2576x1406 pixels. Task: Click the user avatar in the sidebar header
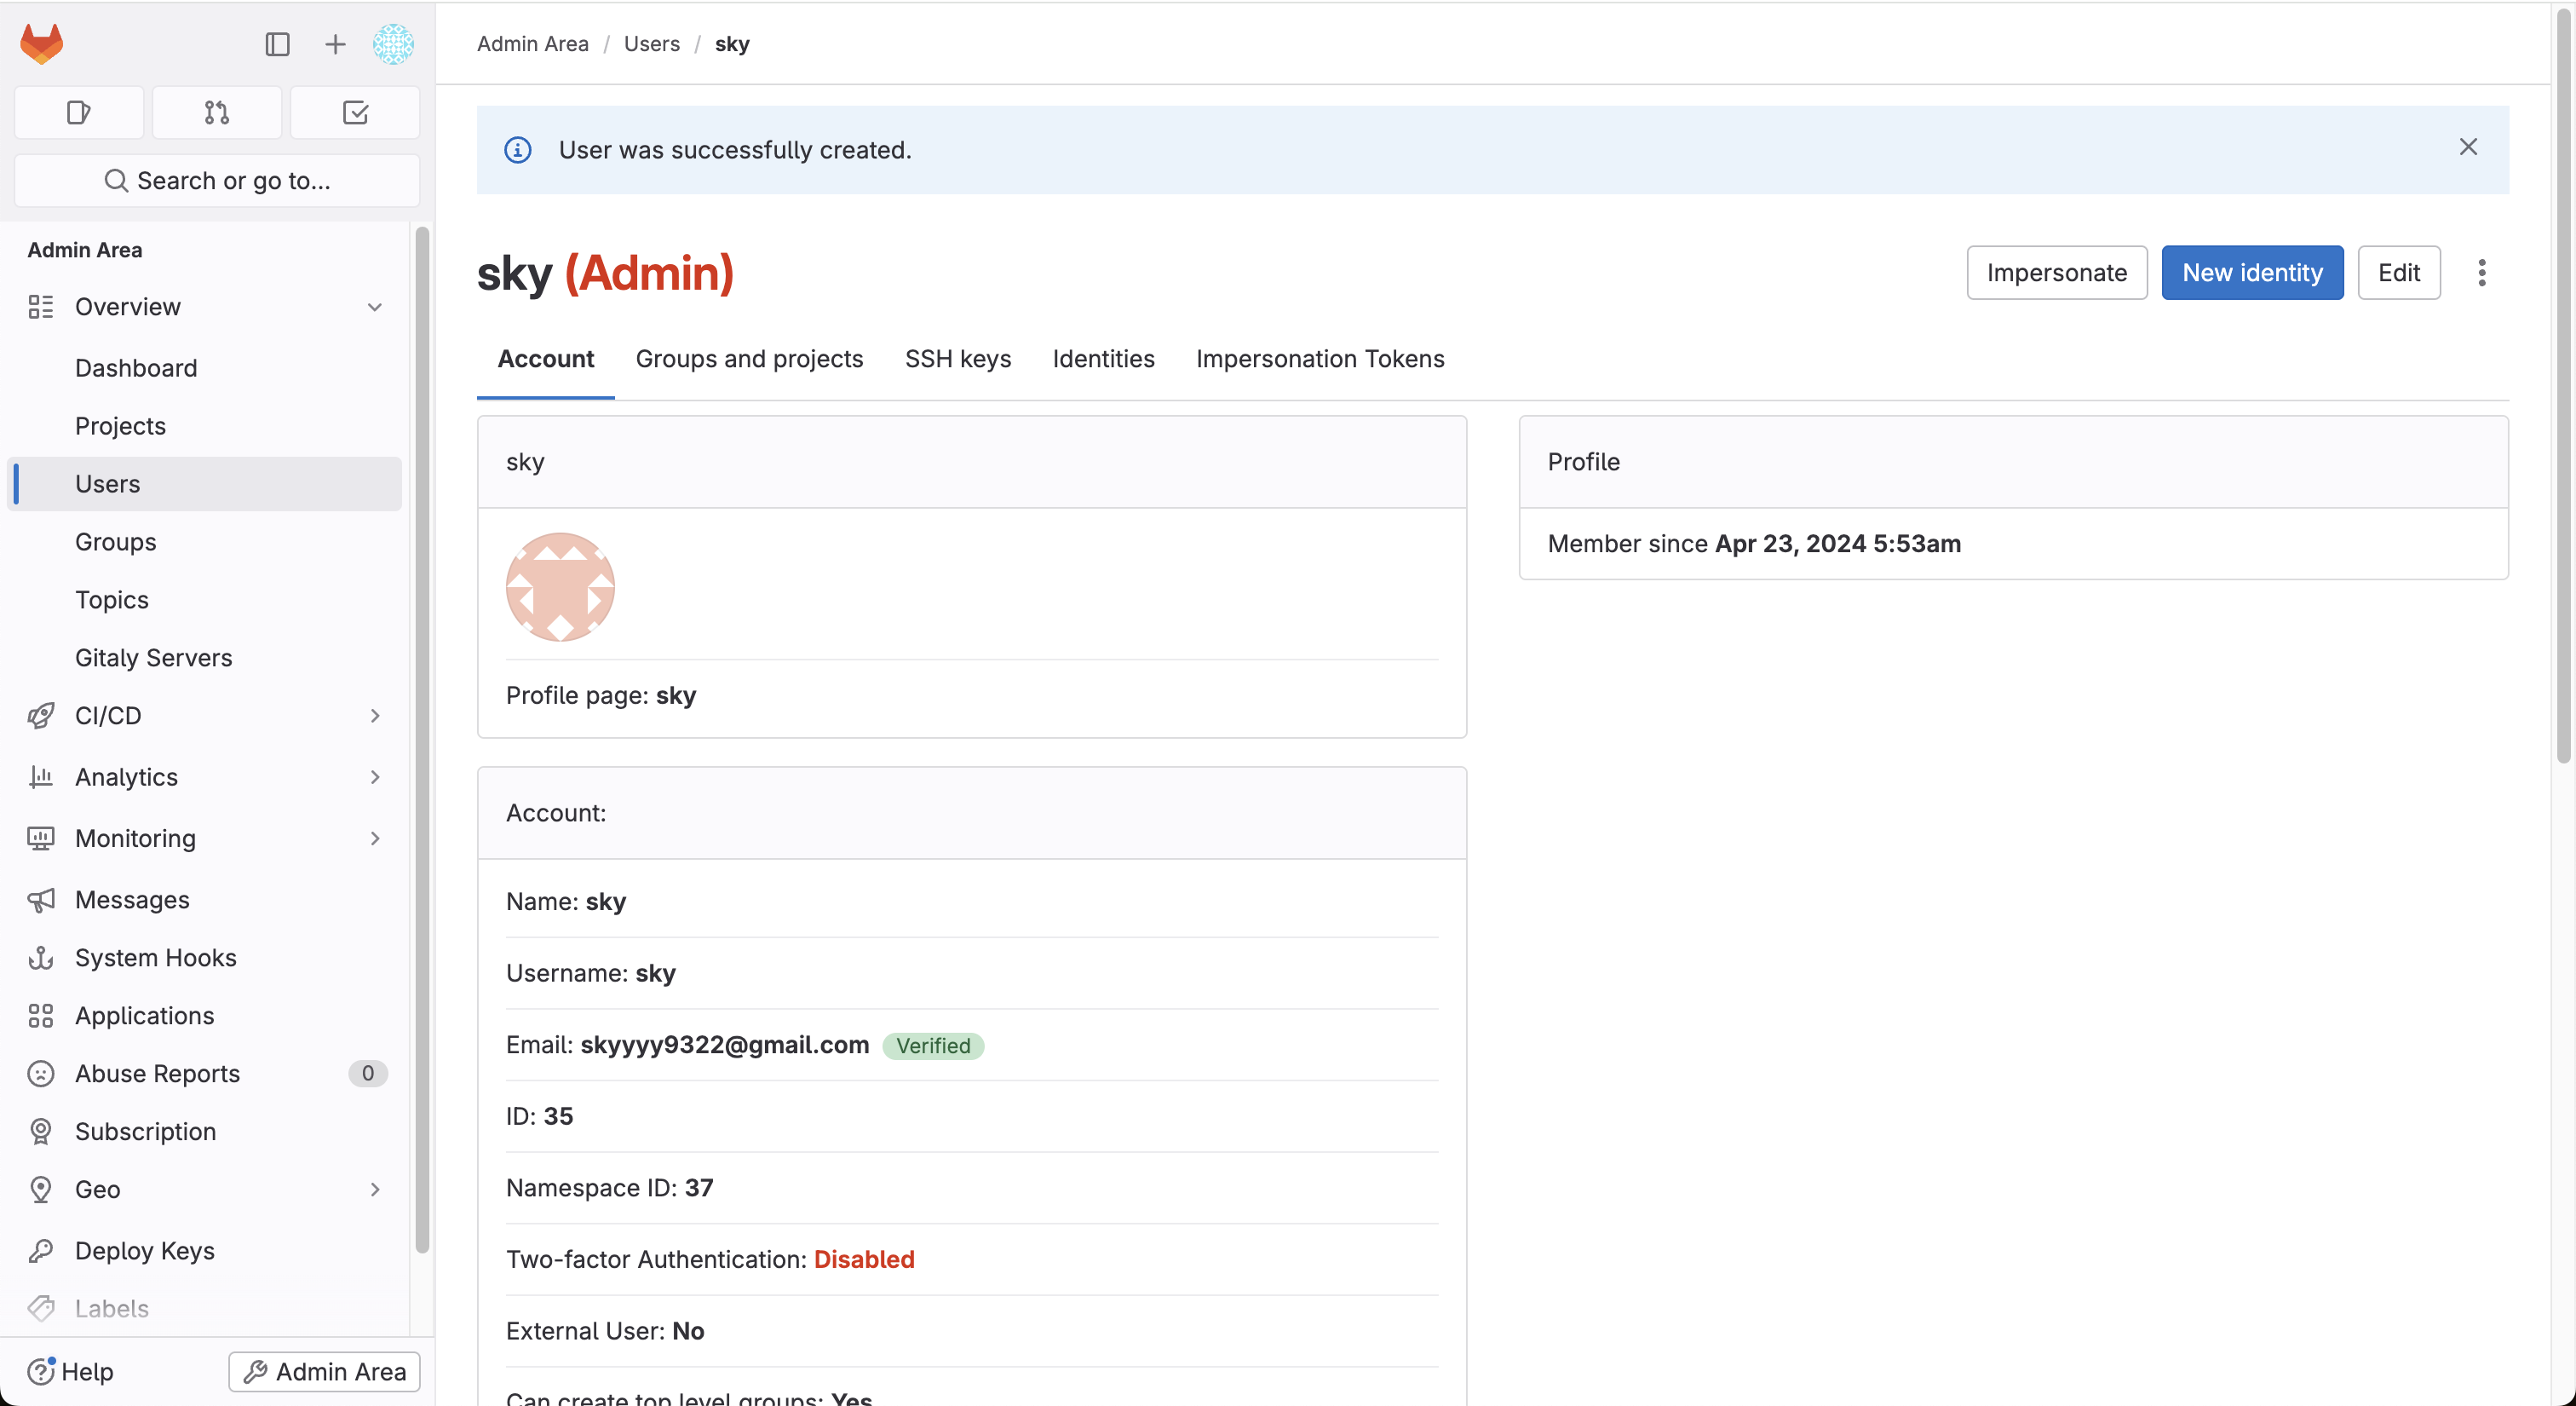click(x=393, y=44)
